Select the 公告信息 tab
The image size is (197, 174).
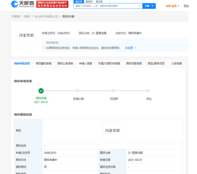coord(177,63)
